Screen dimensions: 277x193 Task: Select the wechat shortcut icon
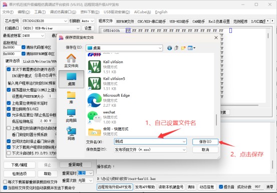[x=95, y=117]
